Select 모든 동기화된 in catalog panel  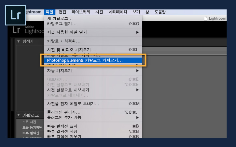click(32, 127)
